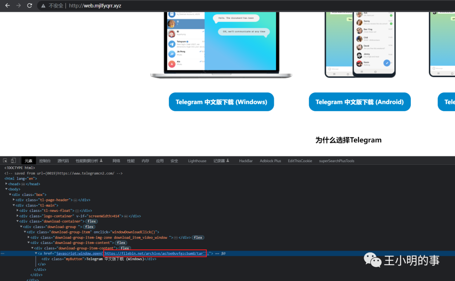Collapse the download-group div node
This screenshot has width=455, height=281.
pos(21,227)
